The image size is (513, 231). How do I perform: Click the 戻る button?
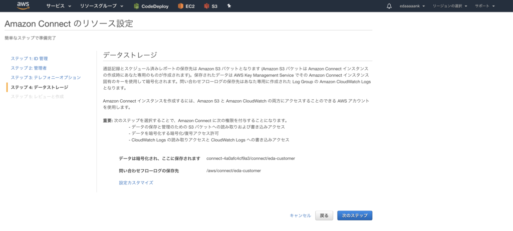pos(324,215)
